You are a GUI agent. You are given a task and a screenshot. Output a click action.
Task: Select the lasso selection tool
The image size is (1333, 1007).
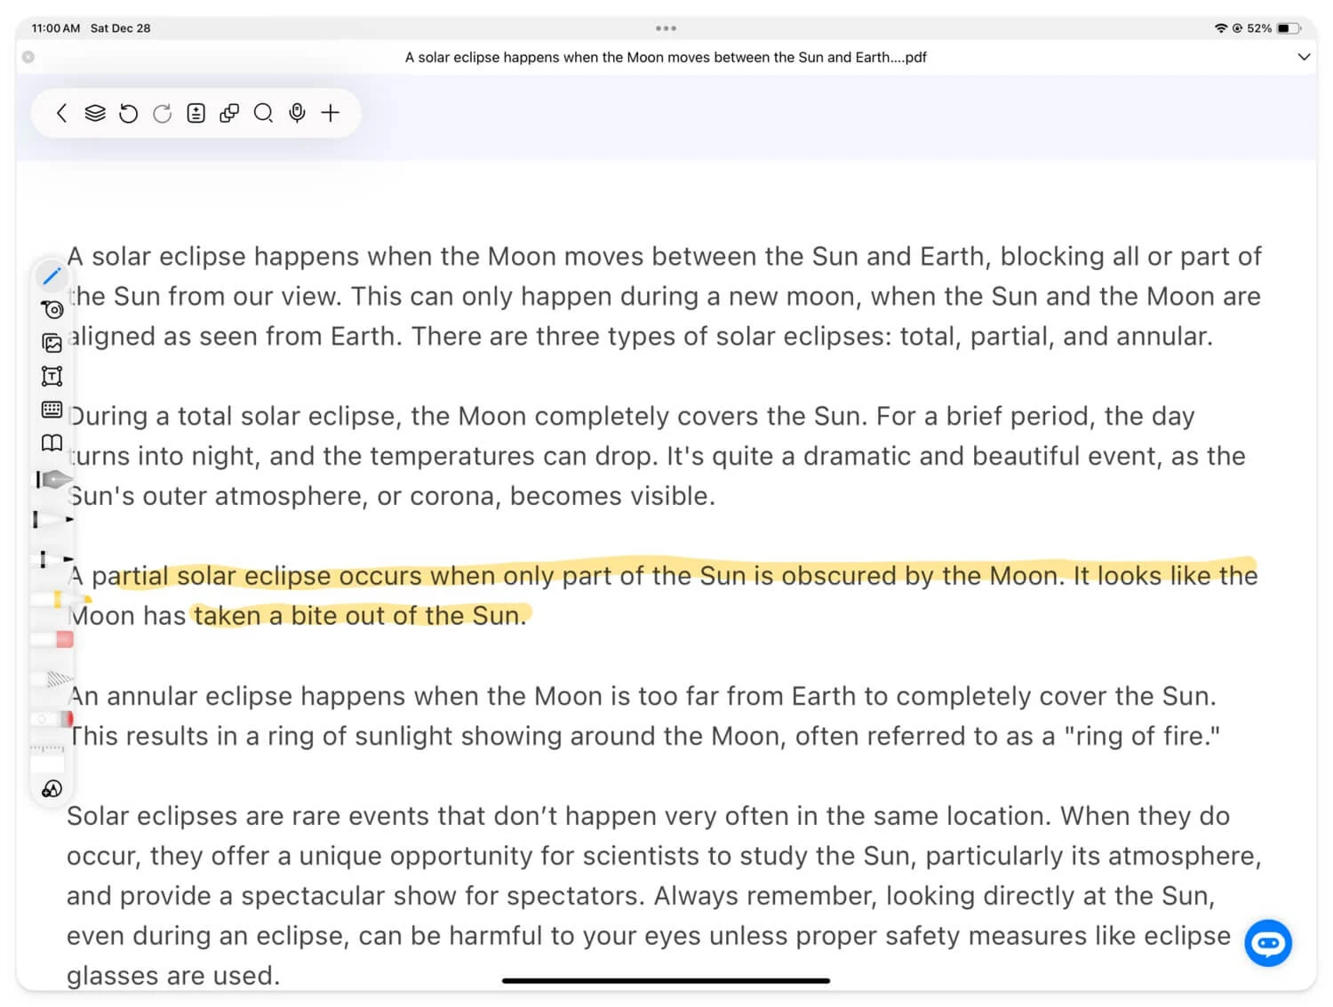point(52,309)
